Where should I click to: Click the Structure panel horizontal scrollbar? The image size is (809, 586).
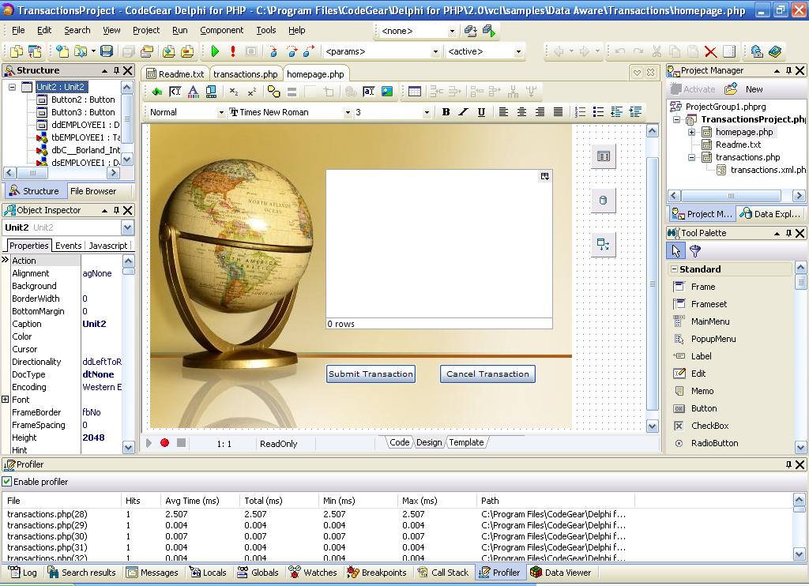tap(62, 173)
